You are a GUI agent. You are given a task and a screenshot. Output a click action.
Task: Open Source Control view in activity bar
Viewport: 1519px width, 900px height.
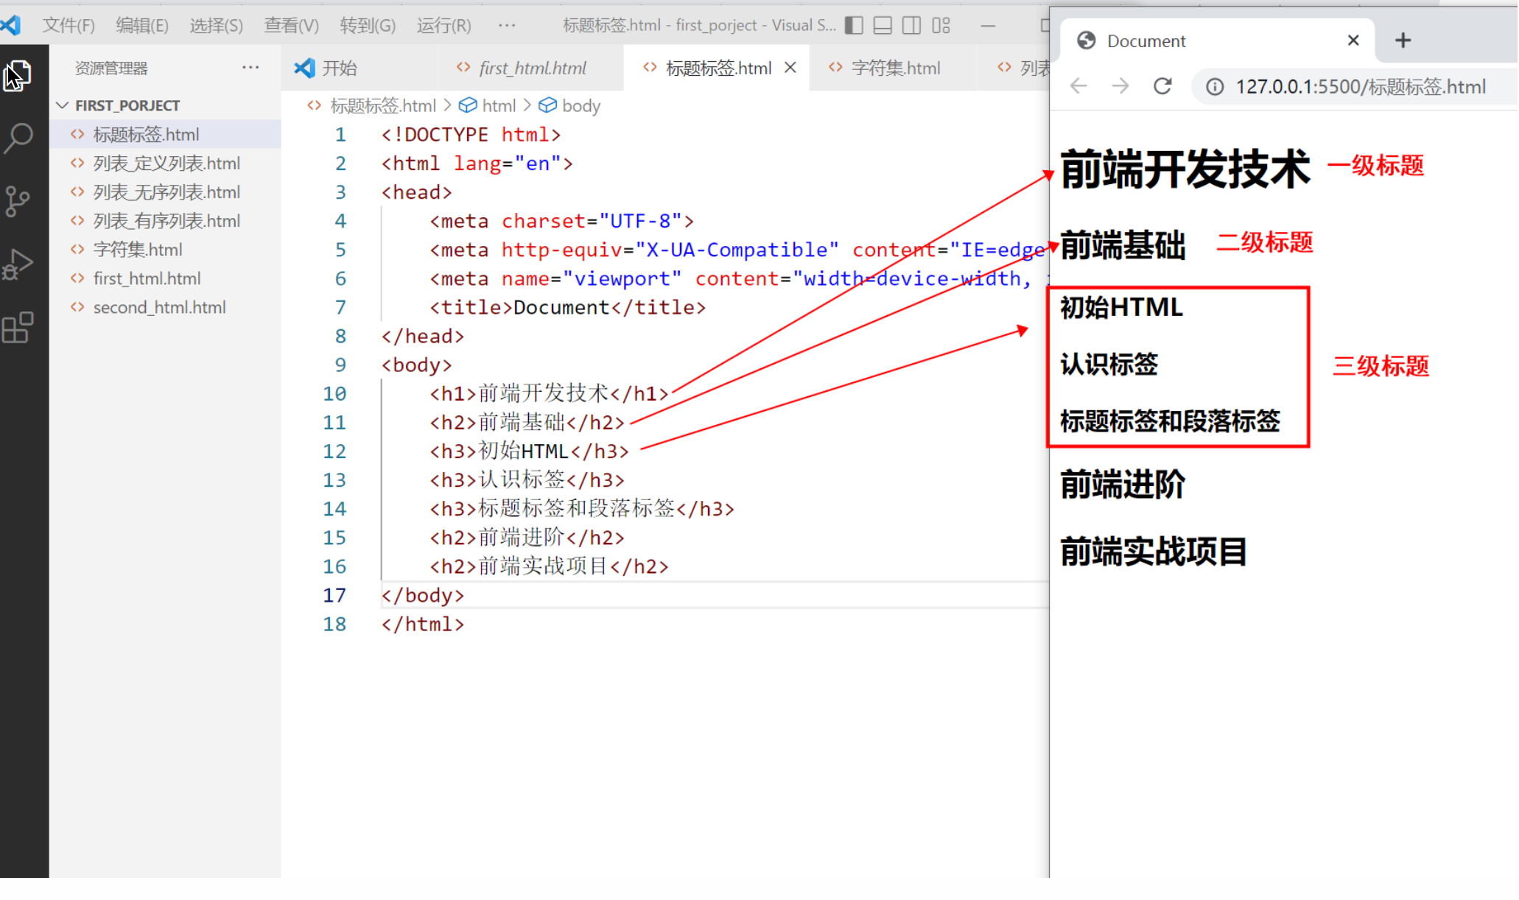[x=18, y=200]
